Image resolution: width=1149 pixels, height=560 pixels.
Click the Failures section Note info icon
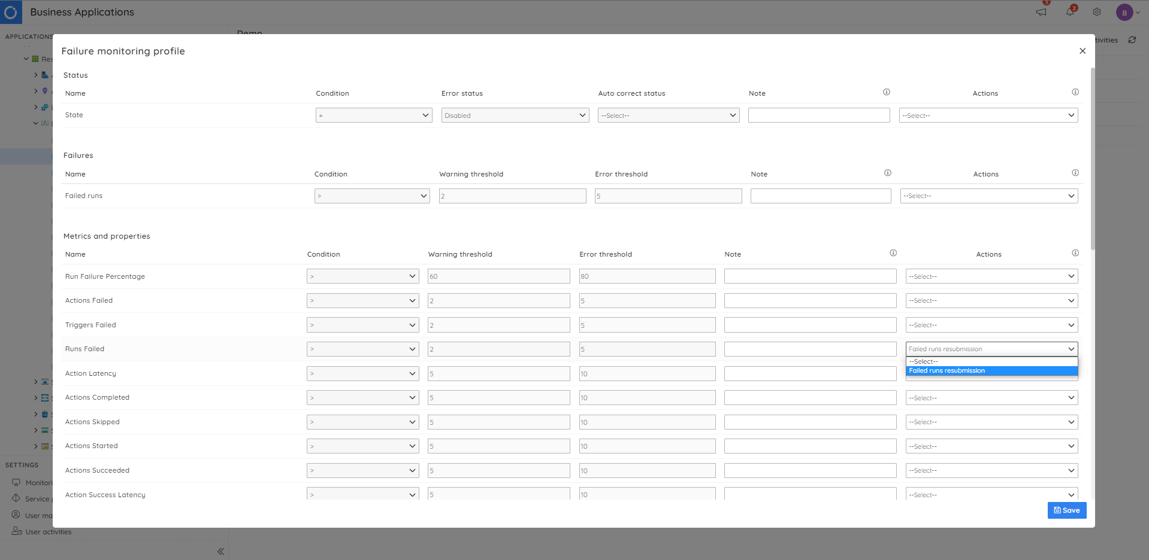(x=888, y=173)
